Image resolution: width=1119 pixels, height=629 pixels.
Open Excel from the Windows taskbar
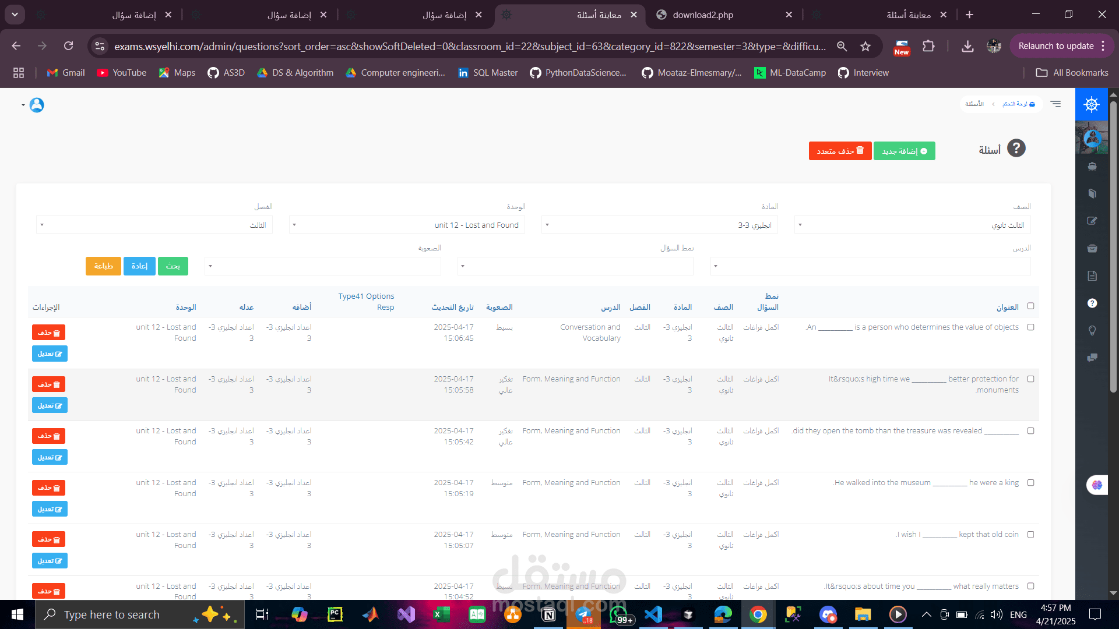click(x=441, y=614)
